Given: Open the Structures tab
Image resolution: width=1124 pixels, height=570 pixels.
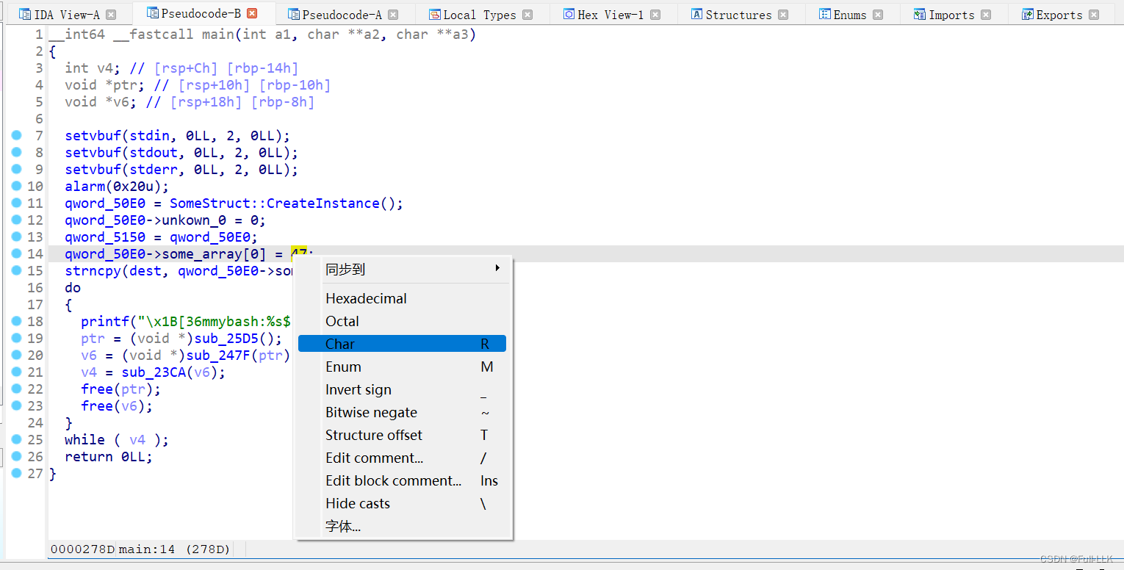Looking at the screenshot, I should 738,15.
